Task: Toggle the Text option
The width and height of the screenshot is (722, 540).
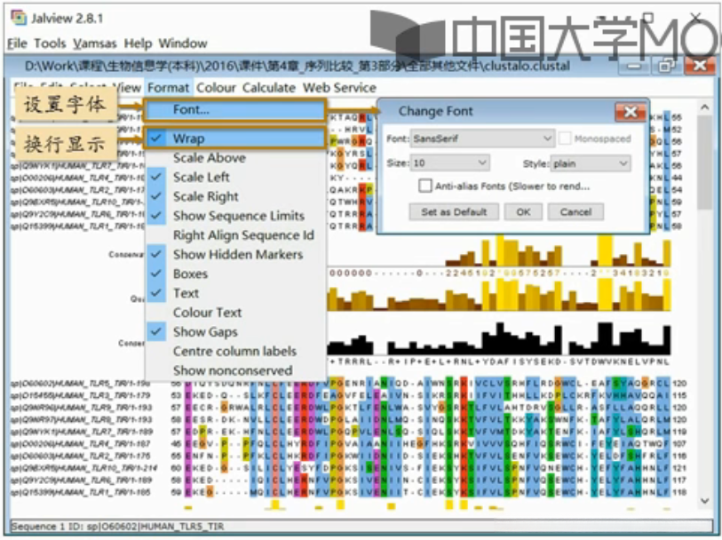Action: click(235, 293)
